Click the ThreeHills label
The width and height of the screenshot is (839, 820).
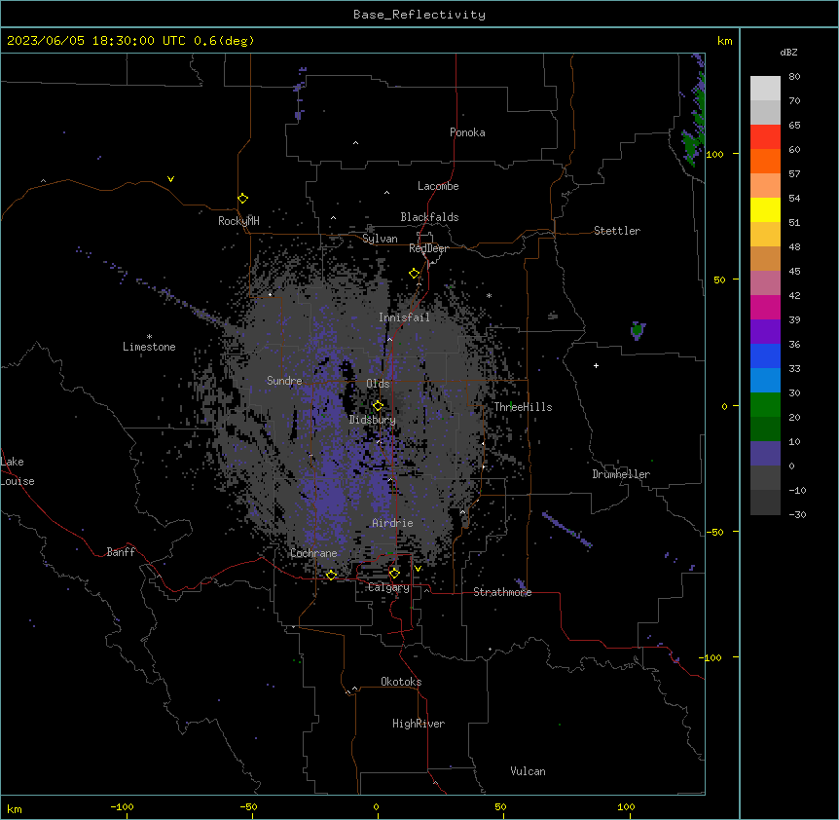tap(523, 407)
